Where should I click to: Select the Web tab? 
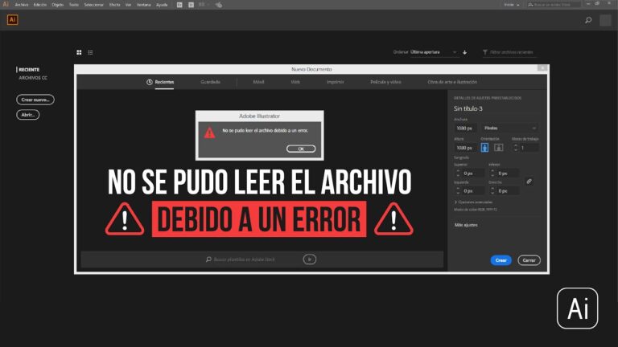(x=295, y=82)
